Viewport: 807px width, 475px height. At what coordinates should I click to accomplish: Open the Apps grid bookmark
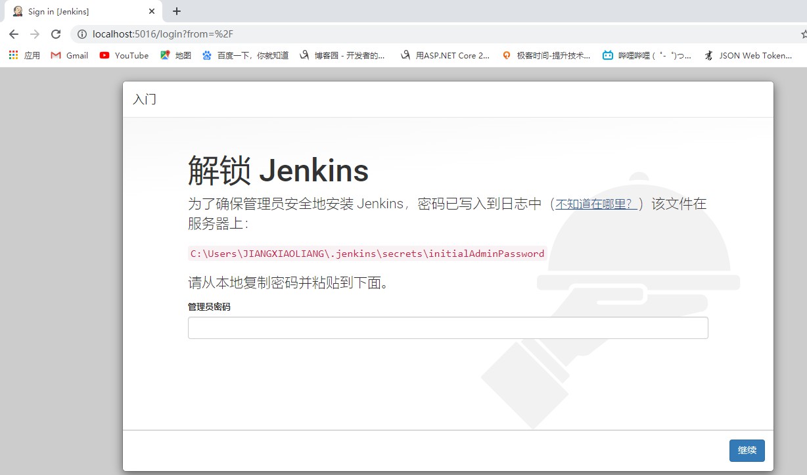pos(24,56)
